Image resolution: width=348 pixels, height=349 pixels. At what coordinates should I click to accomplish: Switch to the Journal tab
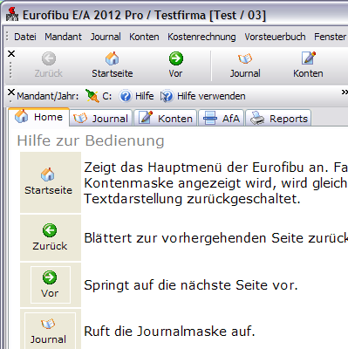point(101,118)
